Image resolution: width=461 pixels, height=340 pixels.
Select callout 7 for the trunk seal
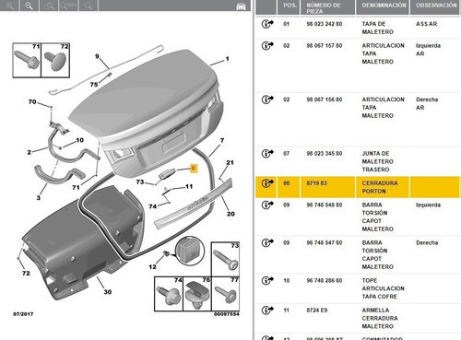(222, 140)
